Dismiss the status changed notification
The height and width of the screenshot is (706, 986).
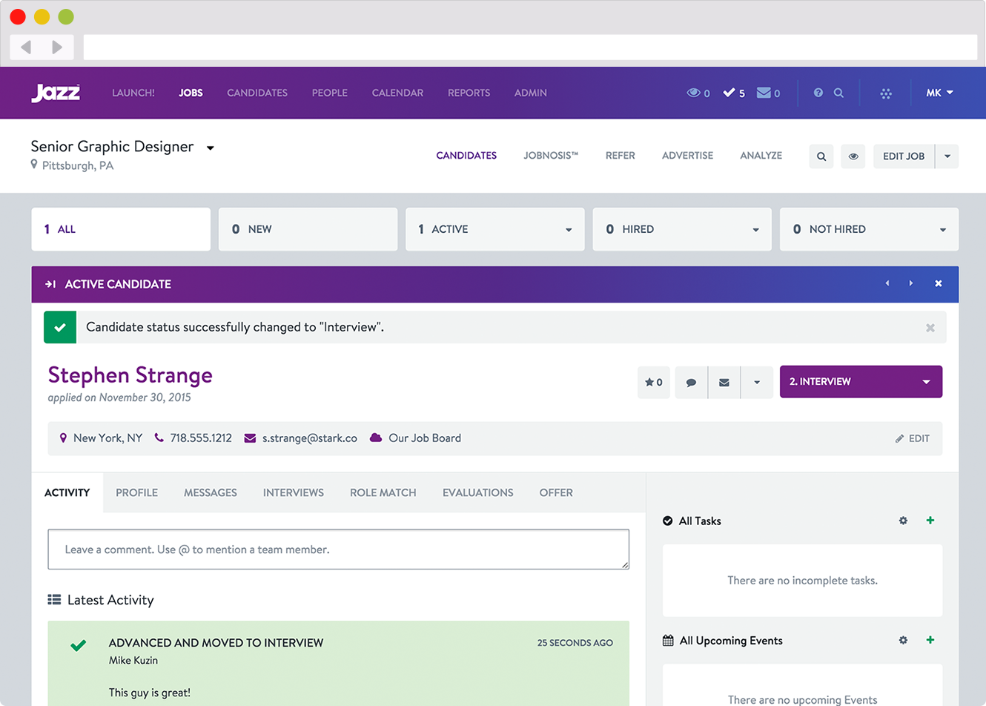click(x=930, y=328)
